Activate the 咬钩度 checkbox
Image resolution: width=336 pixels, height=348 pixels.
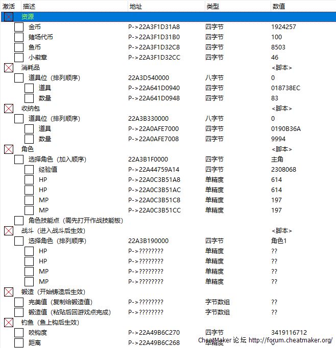point(19,333)
